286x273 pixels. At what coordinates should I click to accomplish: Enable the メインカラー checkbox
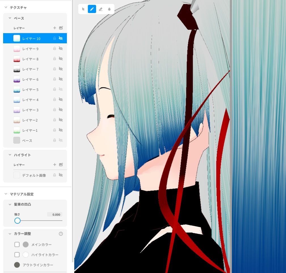pos(17,244)
